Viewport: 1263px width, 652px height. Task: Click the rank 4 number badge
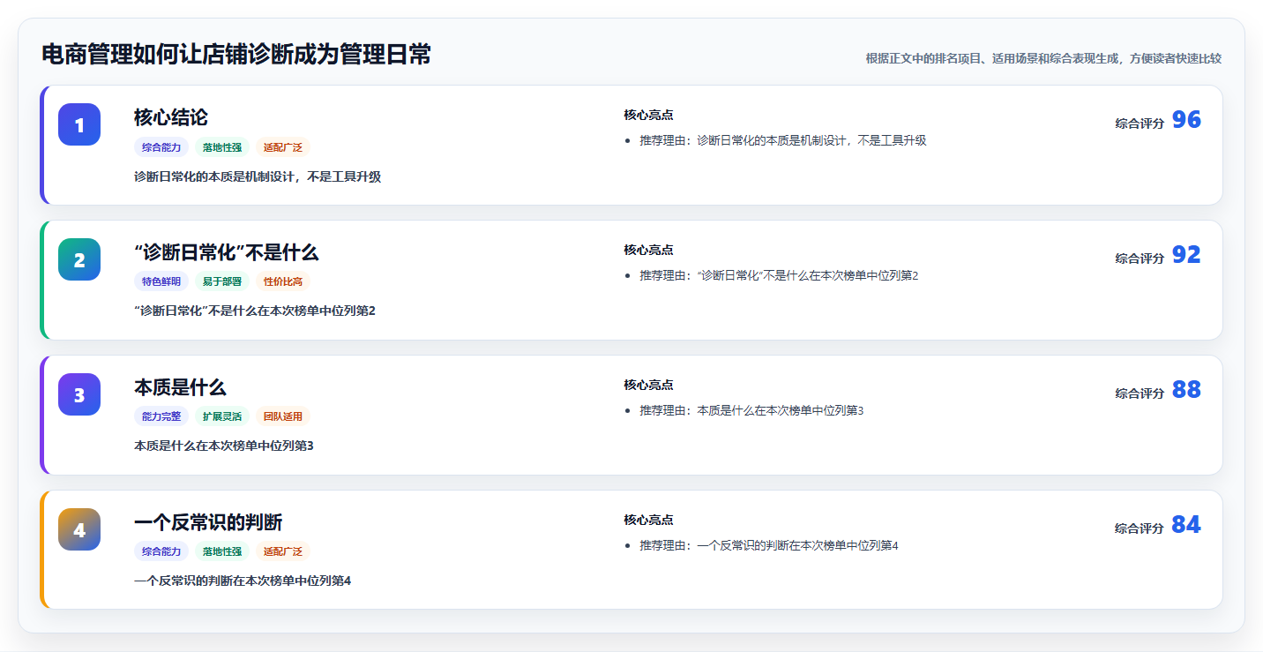tap(79, 529)
